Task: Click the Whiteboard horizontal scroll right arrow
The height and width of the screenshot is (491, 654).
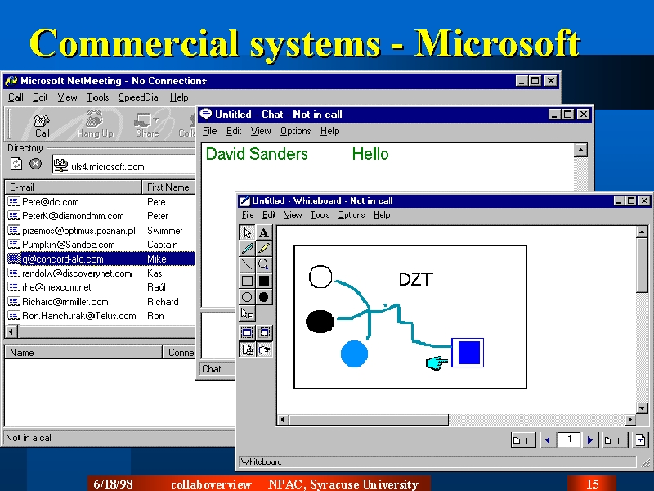Action: coord(630,420)
